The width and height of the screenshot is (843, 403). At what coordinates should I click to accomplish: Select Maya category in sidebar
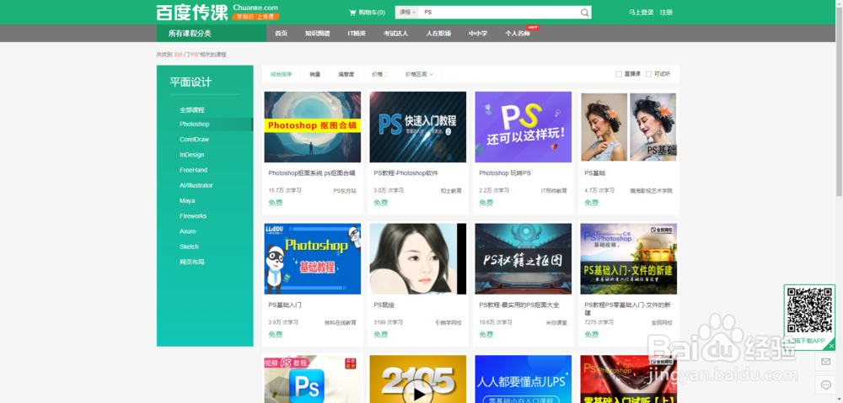pos(187,201)
